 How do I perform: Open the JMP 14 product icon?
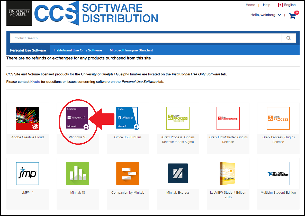(28, 173)
